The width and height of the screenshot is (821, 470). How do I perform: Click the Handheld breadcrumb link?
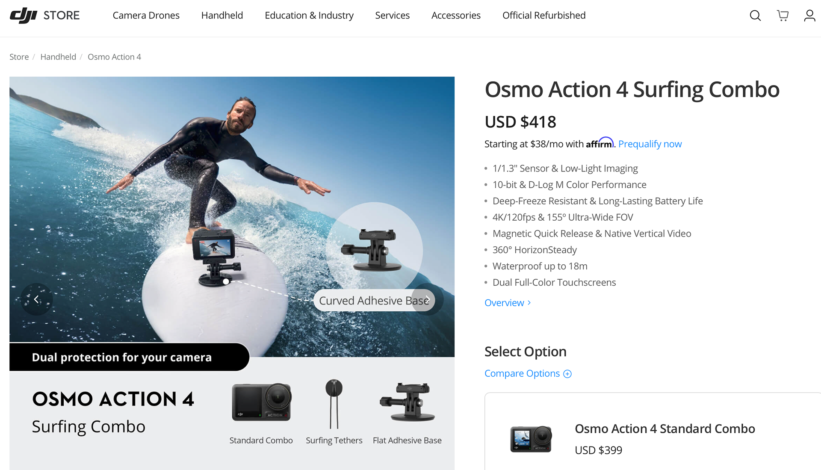click(58, 57)
